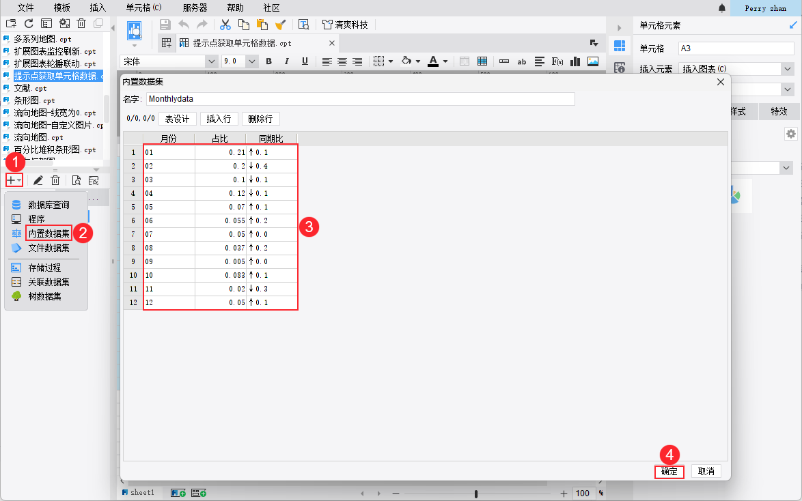Click the 单元格 input field A3
The height and width of the screenshot is (501, 802).
click(x=736, y=48)
